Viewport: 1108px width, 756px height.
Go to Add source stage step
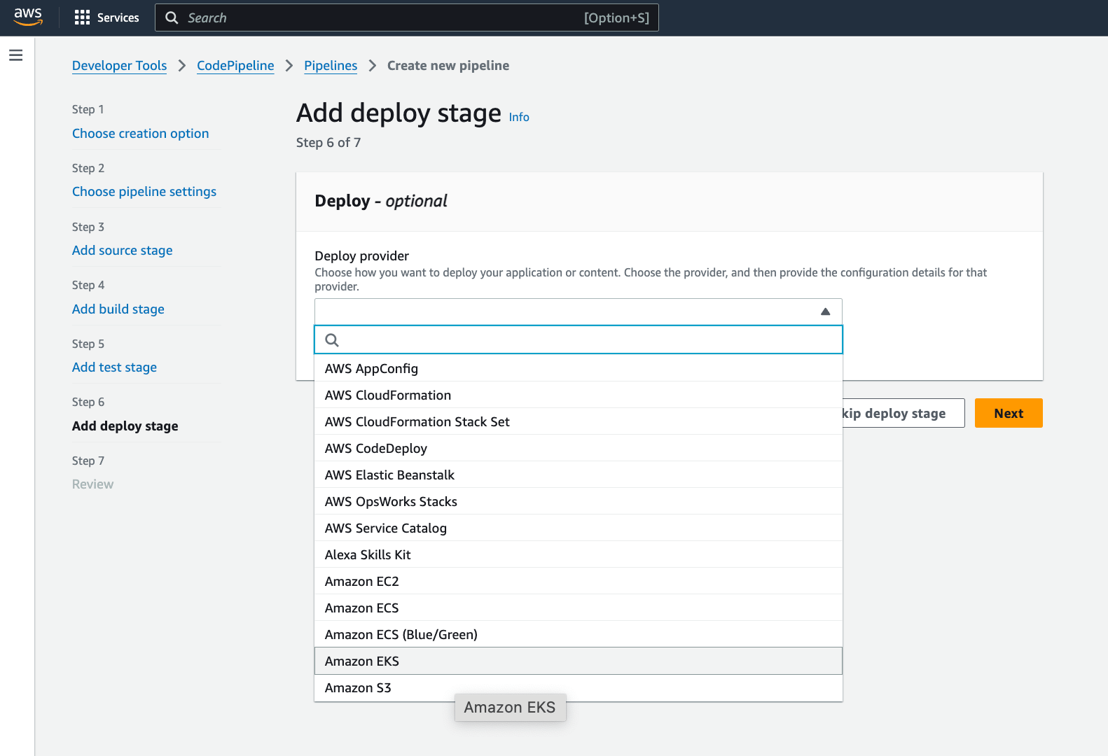click(x=122, y=250)
